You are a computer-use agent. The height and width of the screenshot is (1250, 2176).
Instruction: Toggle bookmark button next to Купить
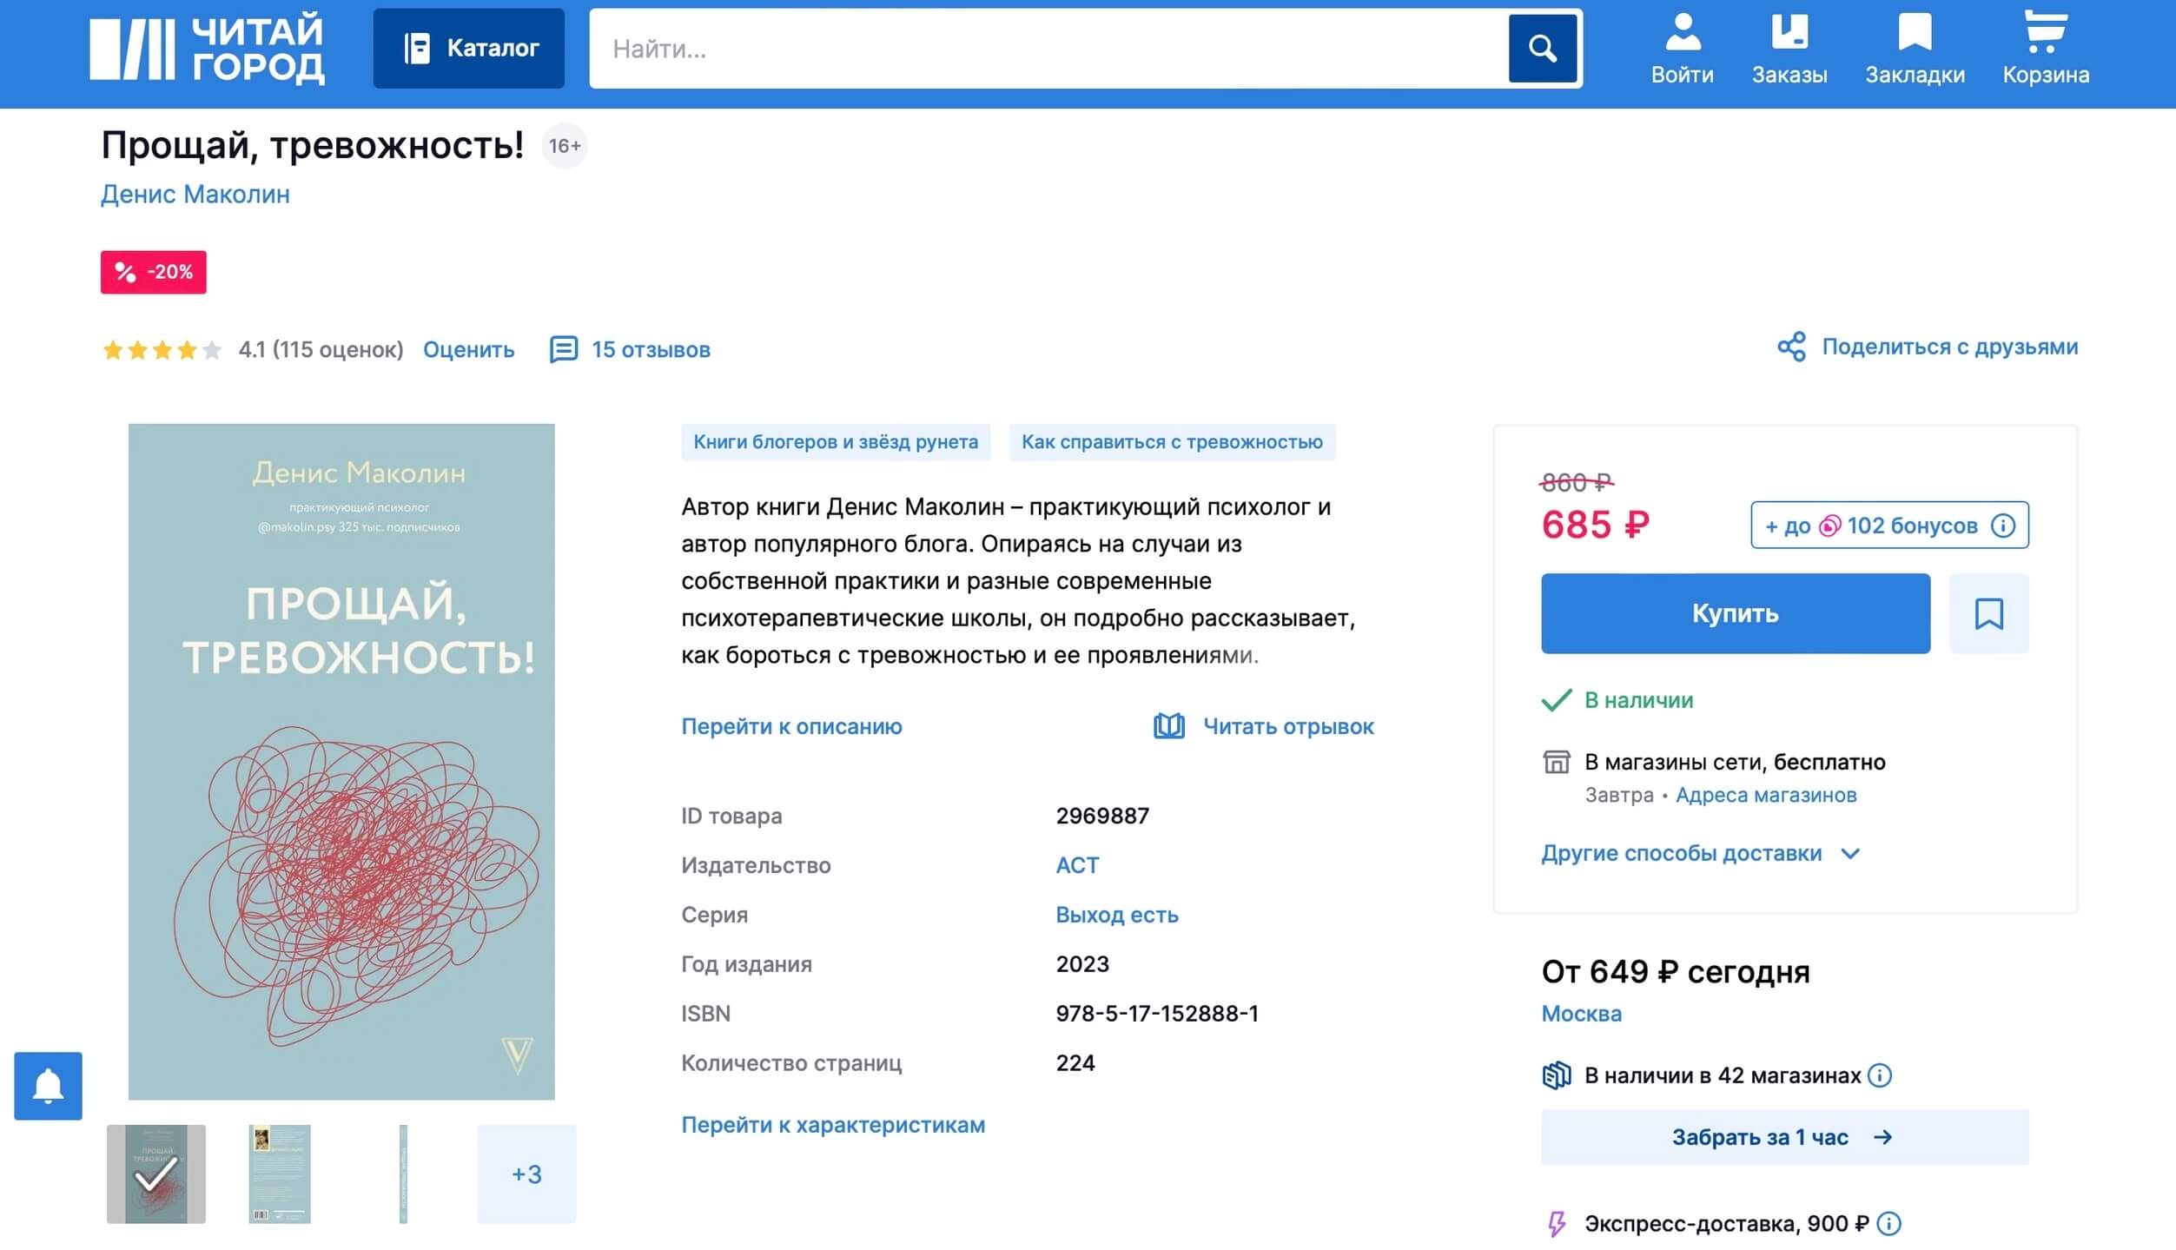click(1989, 613)
